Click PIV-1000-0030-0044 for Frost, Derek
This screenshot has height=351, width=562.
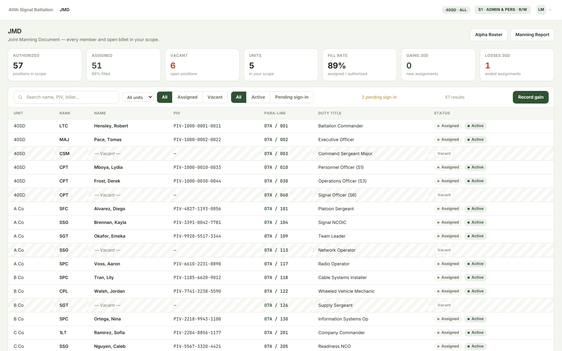tap(197, 181)
